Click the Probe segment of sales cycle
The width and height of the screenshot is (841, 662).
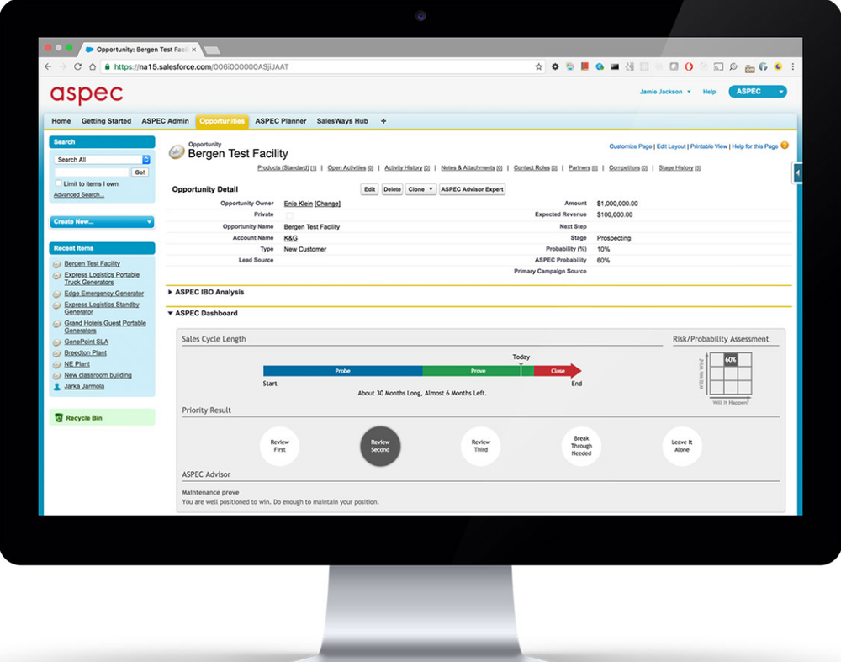tap(343, 371)
